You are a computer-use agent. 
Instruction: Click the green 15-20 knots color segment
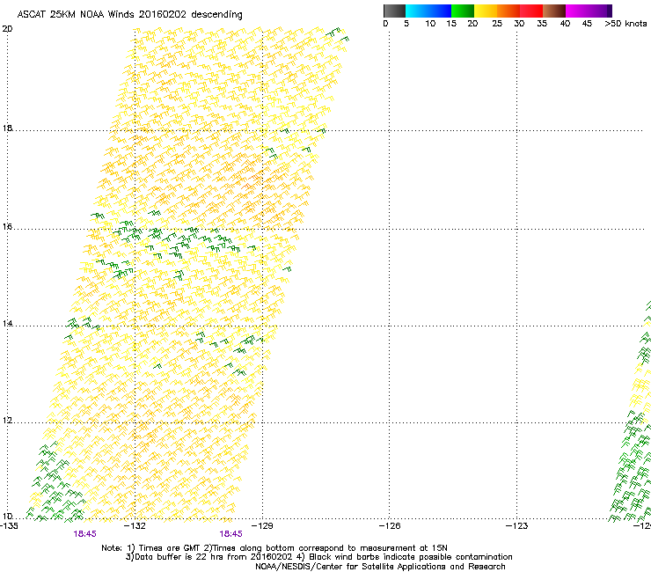tap(463, 11)
